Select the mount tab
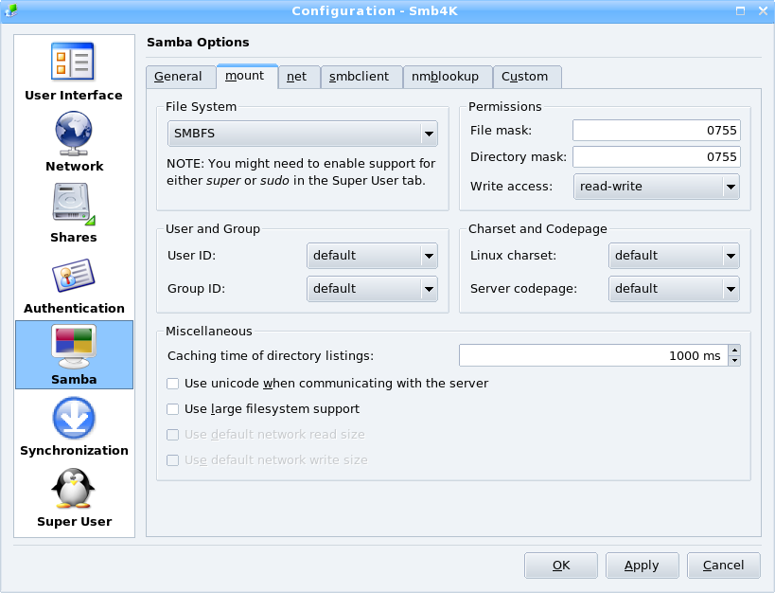Screen dimensions: 775x593 (x=247, y=76)
